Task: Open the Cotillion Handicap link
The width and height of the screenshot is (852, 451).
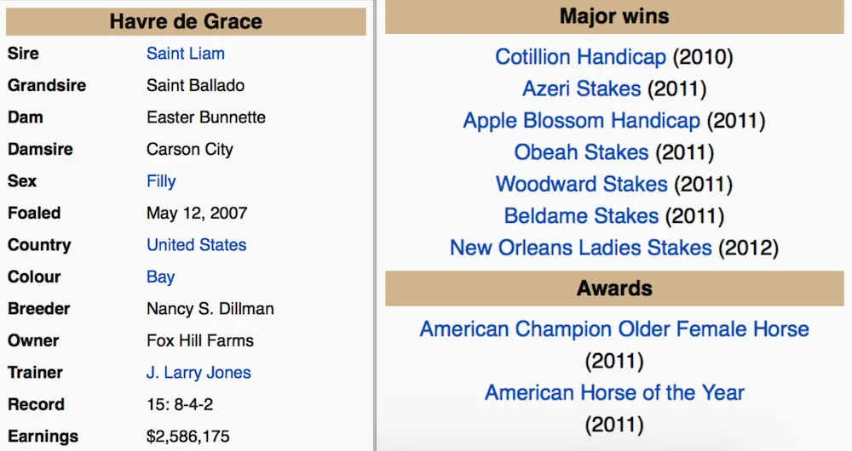Action: click(x=580, y=57)
